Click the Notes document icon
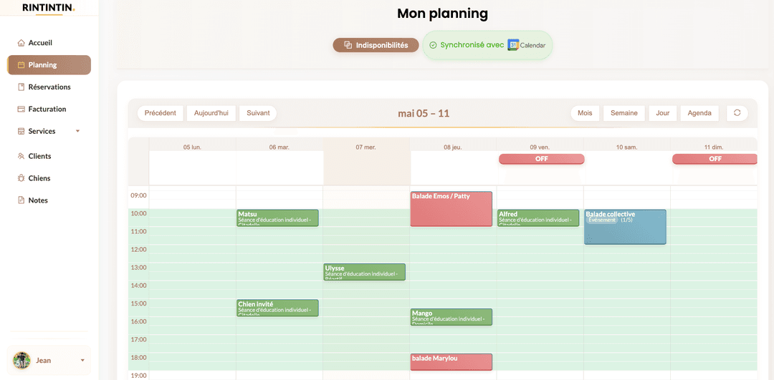This screenshot has width=774, height=380. (21, 200)
